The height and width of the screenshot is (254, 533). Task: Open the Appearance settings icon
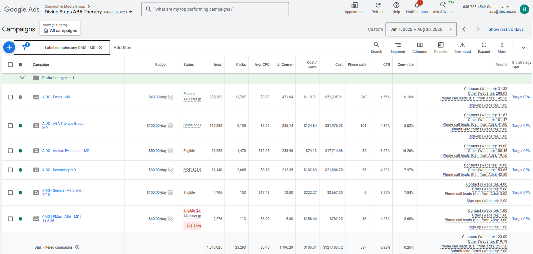pos(354,5)
